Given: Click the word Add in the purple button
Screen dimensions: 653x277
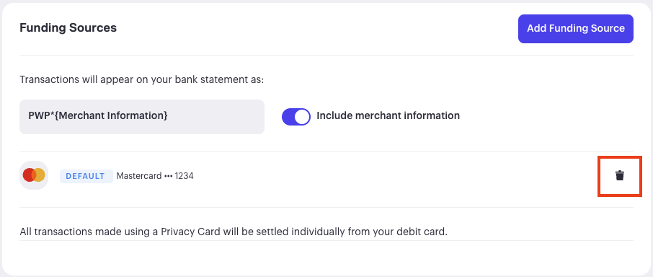Looking at the screenshot, I should 536,28.
